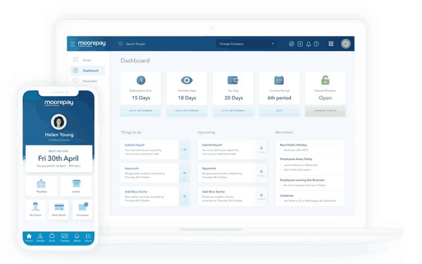This screenshot has width=422, height=264.
Task: Select Portal in the sidebar
Action: click(x=87, y=60)
